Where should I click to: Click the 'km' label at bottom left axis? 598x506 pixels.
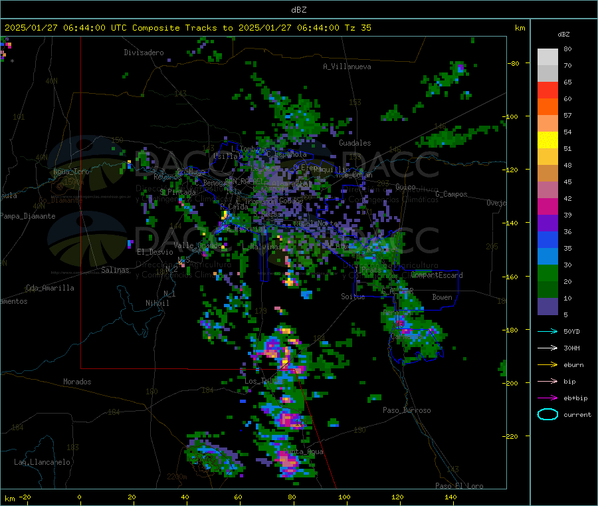point(9,499)
